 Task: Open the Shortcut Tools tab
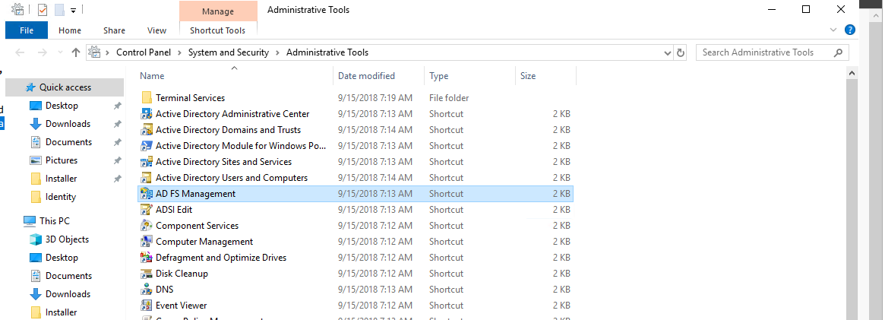(218, 30)
